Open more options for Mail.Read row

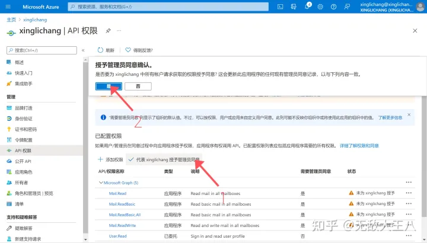(x=408, y=193)
